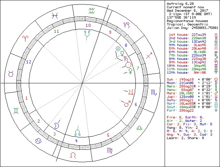Click the South Node symbol near house 10

(87, 33)
